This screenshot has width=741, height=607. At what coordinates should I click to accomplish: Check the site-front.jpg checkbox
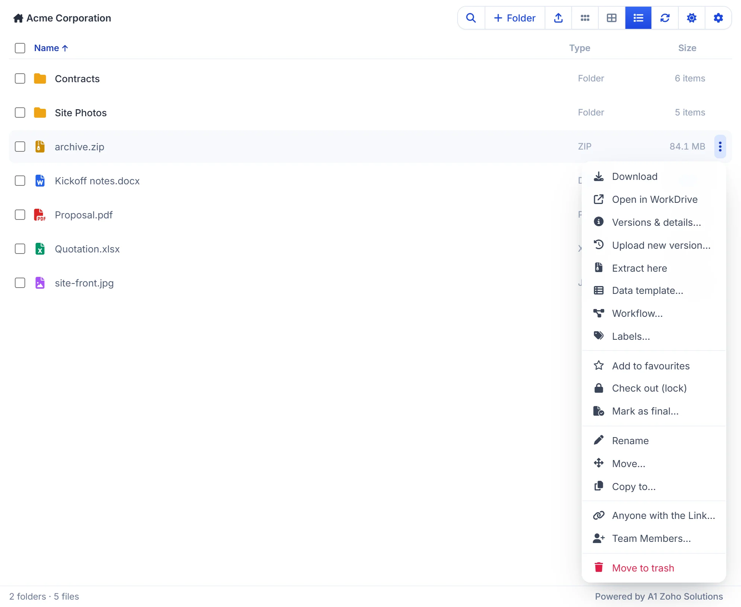[x=20, y=283]
